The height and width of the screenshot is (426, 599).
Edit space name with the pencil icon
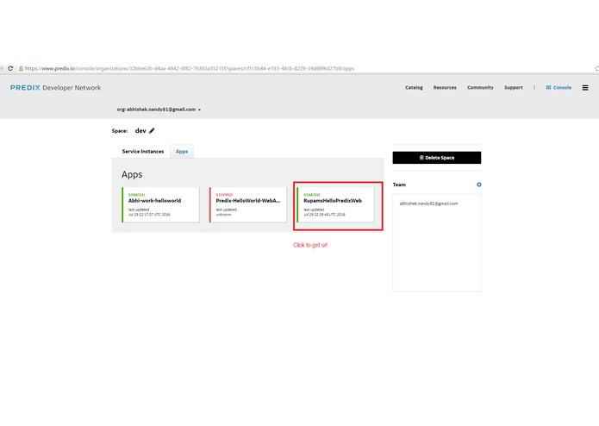(152, 131)
